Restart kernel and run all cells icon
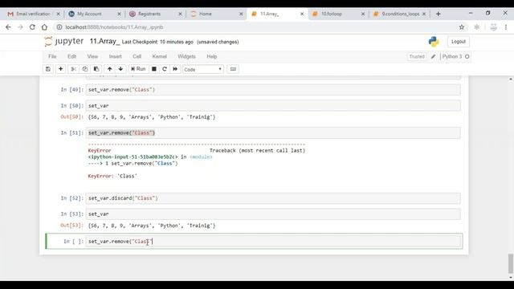The image size is (514, 289). [x=175, y=69]
